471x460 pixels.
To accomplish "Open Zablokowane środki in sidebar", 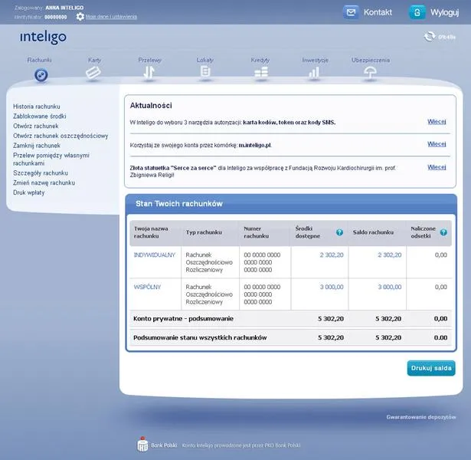I will click(39, 116).
